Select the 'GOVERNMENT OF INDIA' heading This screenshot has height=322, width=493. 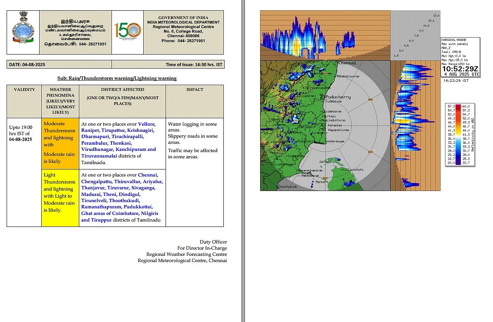pyautogui.click(x=183, y=18)
